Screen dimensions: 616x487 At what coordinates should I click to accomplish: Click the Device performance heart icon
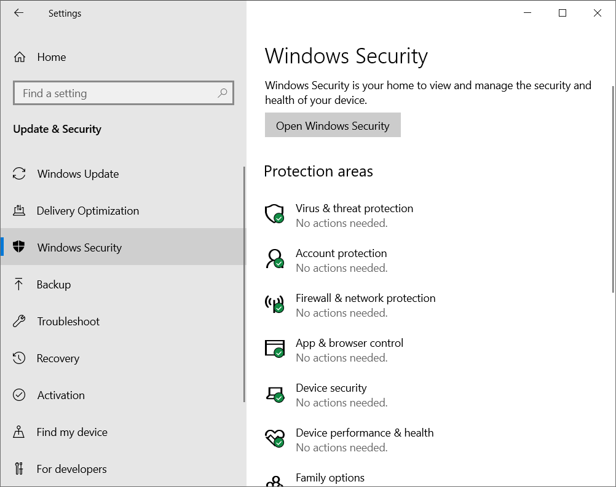(x=275, y=438)
